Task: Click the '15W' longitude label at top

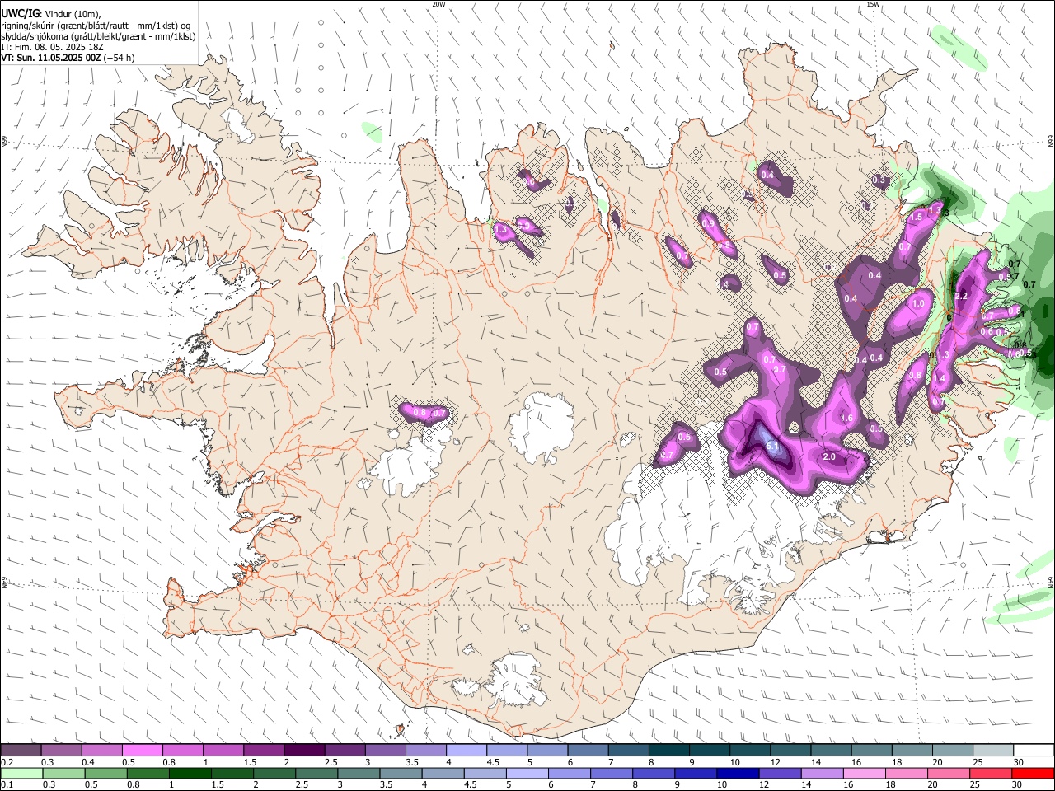Action: coord(873,4)
